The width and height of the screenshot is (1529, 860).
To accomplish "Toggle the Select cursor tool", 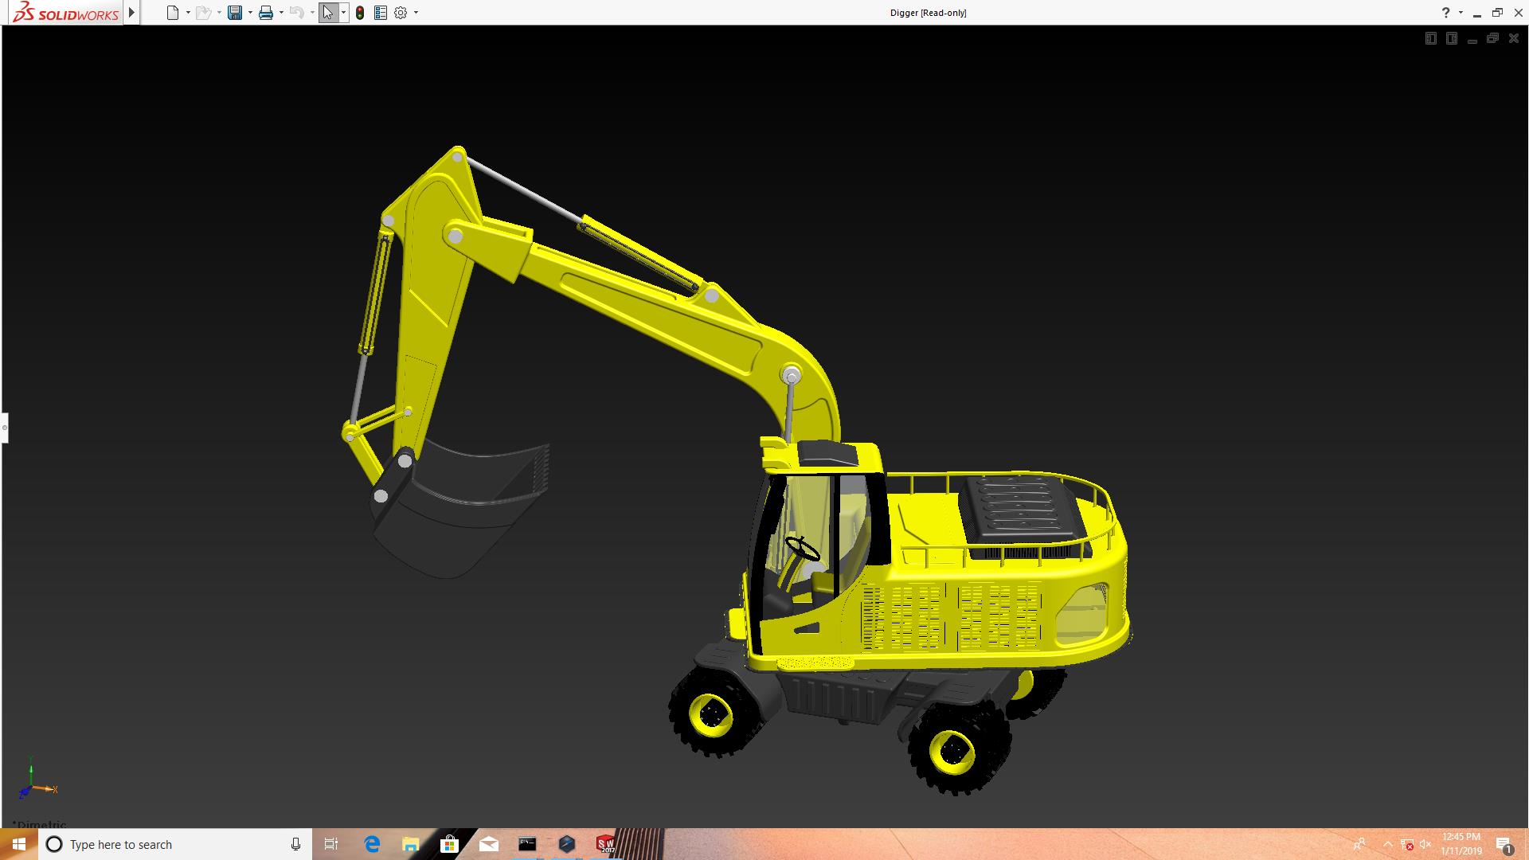I will click(x=327, y=13).
